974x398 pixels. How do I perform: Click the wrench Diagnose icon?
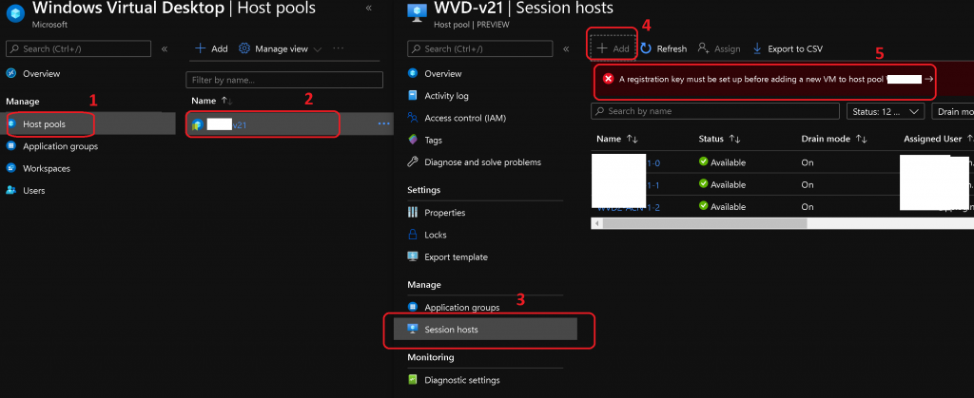click(x=413, y=162)
